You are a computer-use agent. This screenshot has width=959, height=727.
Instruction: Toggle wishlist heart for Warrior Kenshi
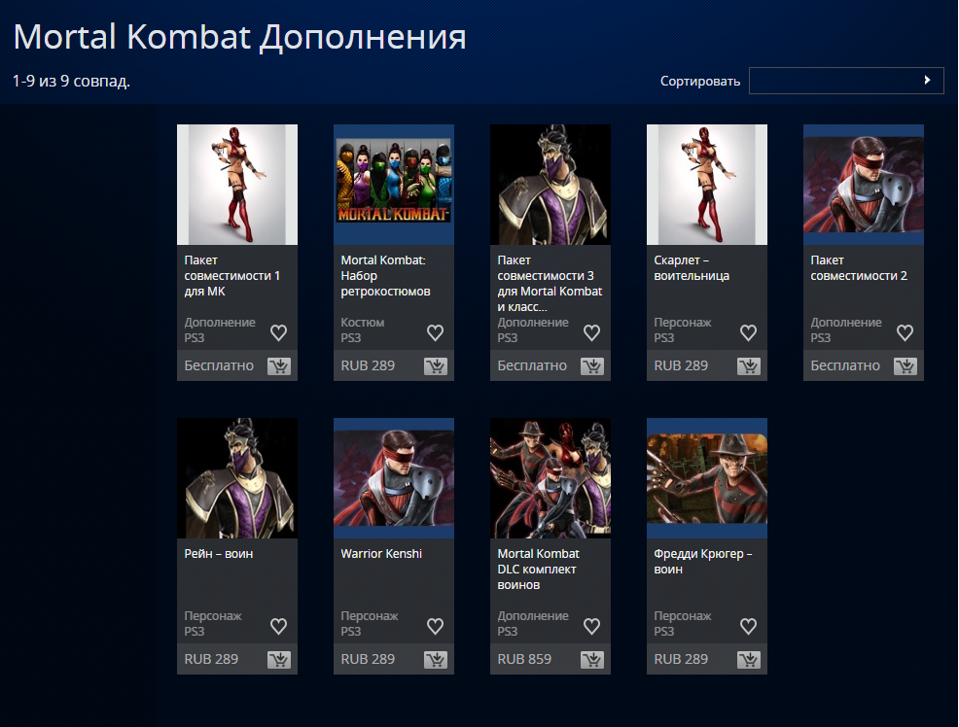coord(435,626)
